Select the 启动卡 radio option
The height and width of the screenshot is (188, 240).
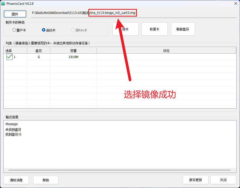coord(44,30)
